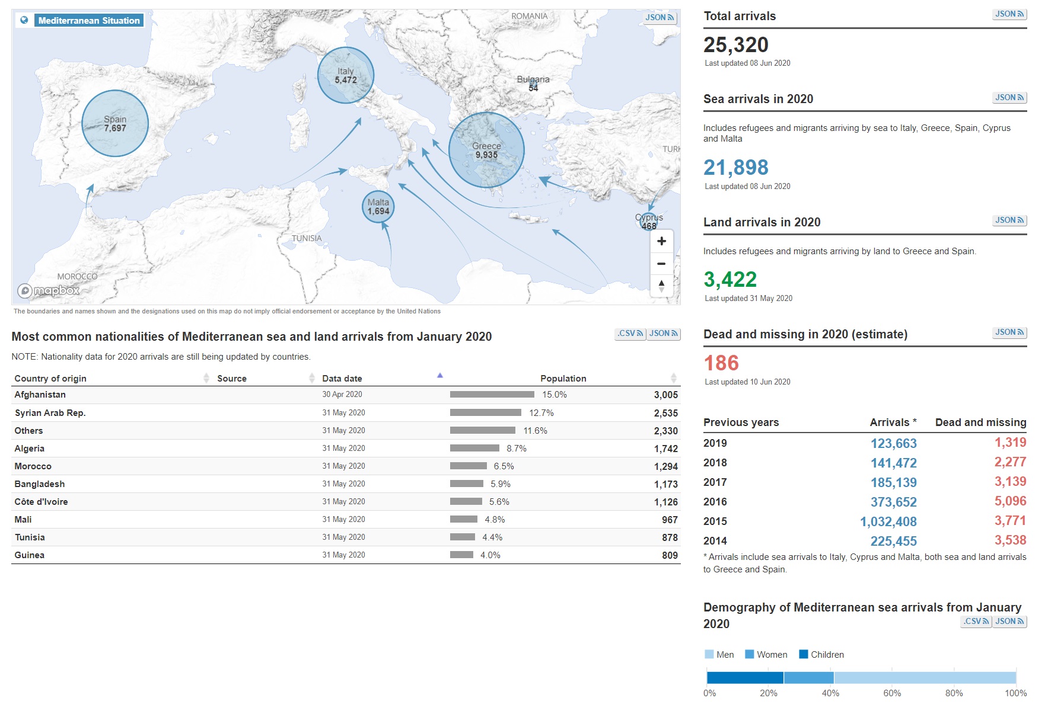Toggle Men series in demography legend

pyautogui.click(x=719, y=655)
